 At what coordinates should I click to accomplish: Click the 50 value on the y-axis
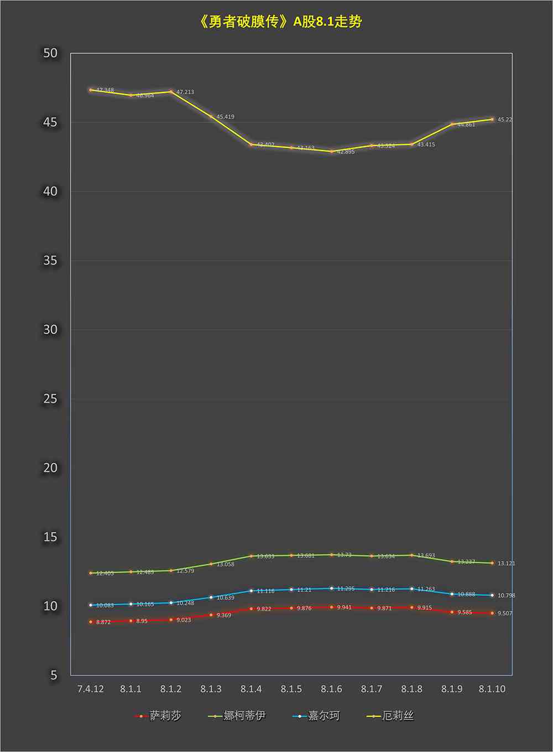pos(50,53)
